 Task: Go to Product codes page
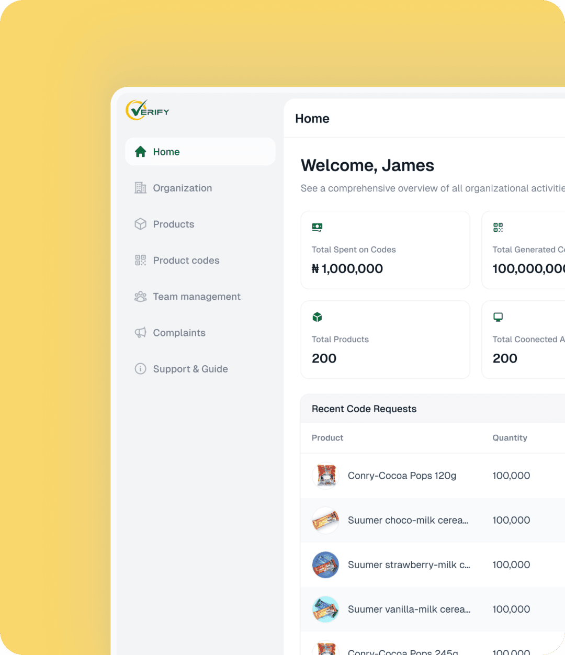tap(186, 260)
